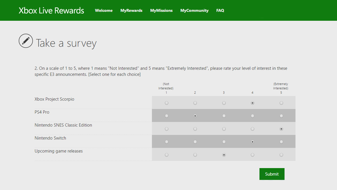Rate Upcoming game releases as 1
Screen dimensions: 337x190
click(x=167, y=155)
